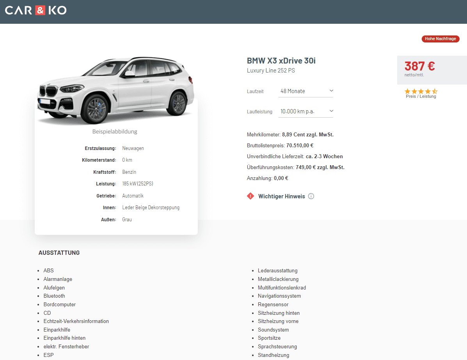The image size is (467, 360).
Task: Open the Laufzeit 48 Monate dropdown
Action: point(305,91)
